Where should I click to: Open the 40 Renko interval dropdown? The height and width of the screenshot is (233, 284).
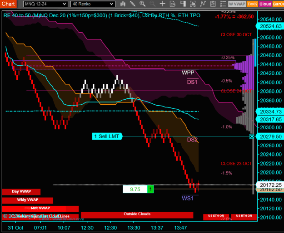tap(93, 4)
